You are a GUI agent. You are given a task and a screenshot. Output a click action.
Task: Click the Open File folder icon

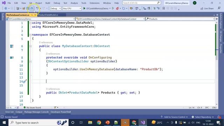[x=24, y=8]
